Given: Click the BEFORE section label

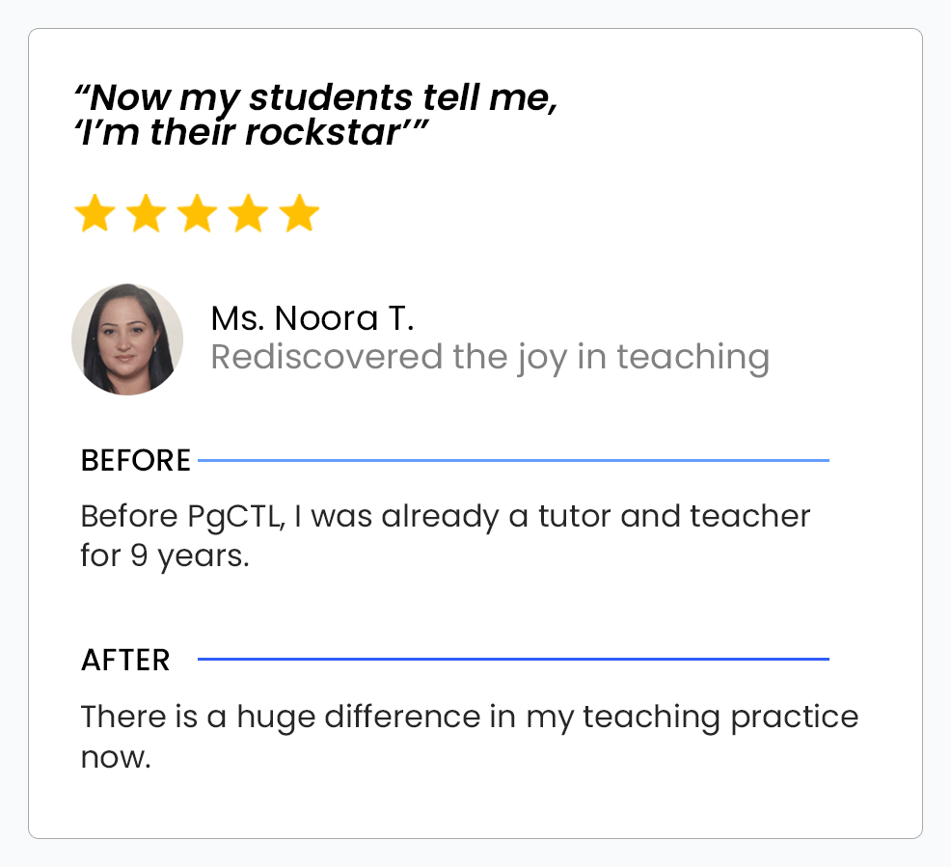Looking at the screenshot, I should pyautogui.click(x=136, y=461).
